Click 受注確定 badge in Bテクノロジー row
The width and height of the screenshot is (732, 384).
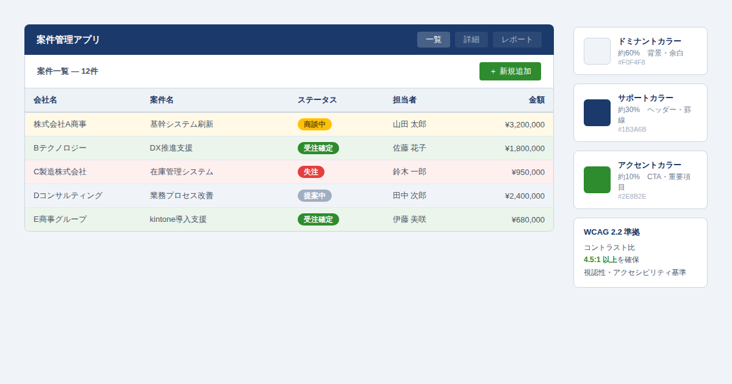point(318,148)
